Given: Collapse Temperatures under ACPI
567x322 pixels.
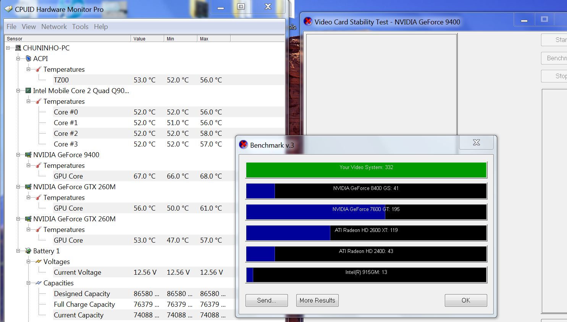Looking at the screenshot, I should pos(28,69).
